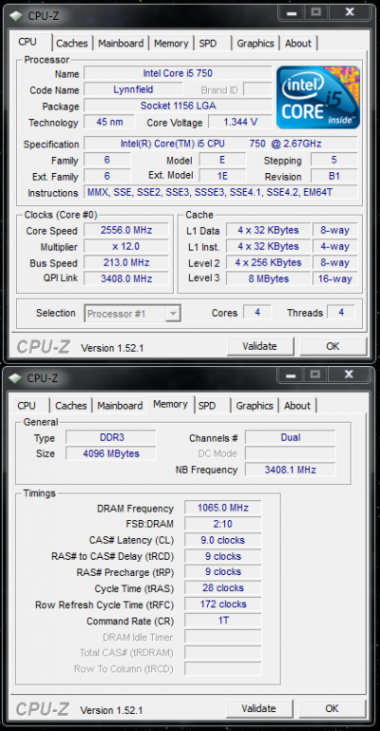Click the Instructions field listing MMX, SSE
Image resolution: width=380 pixels, height=731 pixels.
pos(220,192)
